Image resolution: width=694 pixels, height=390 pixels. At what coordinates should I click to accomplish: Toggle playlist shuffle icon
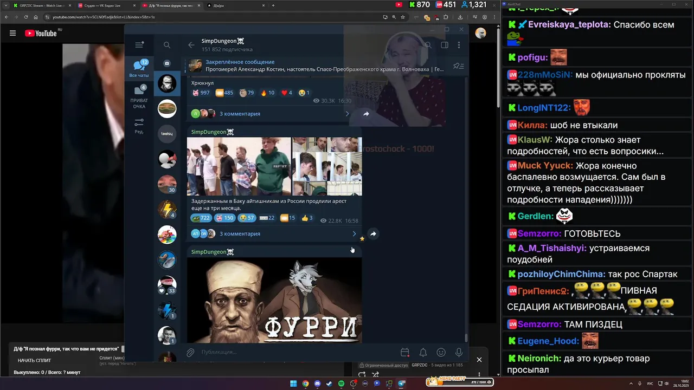pyautogui.click(x=375, y=374)
